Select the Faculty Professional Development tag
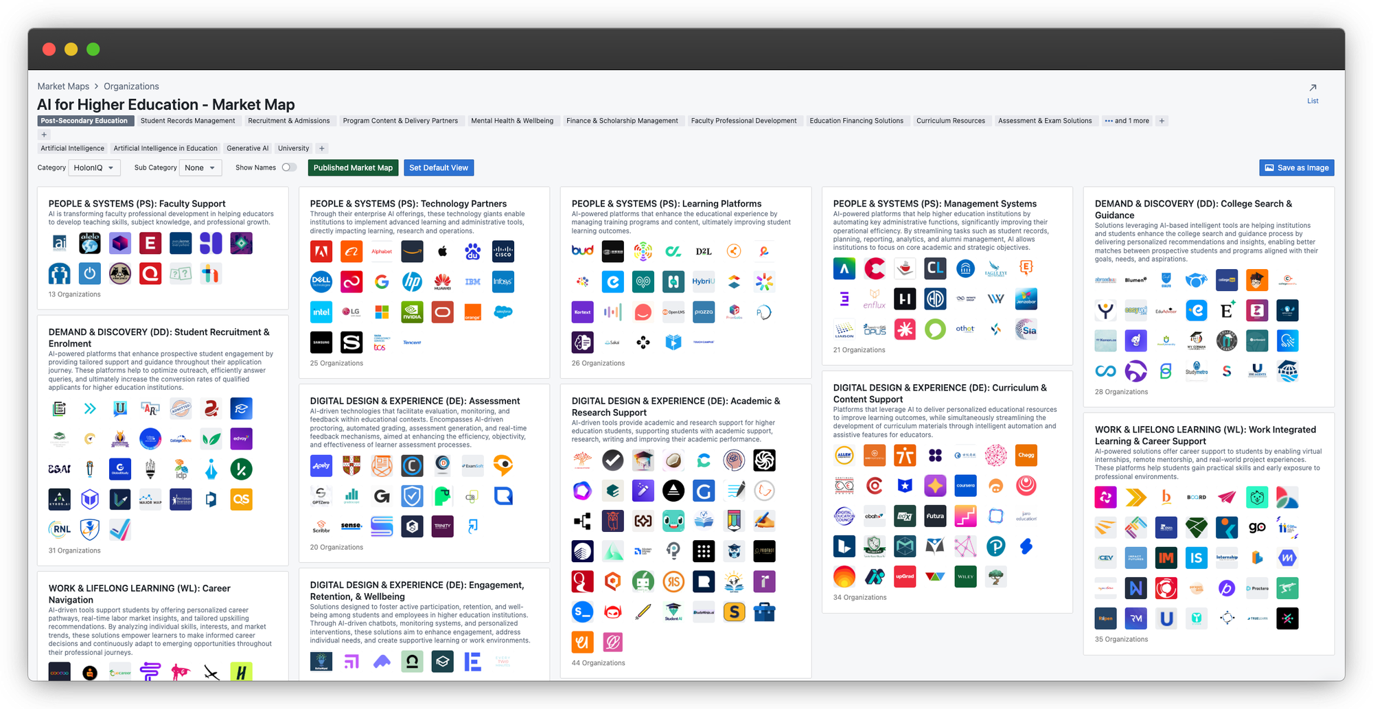1373x709 pixels. pyautogui.click(x=744, y=121)
